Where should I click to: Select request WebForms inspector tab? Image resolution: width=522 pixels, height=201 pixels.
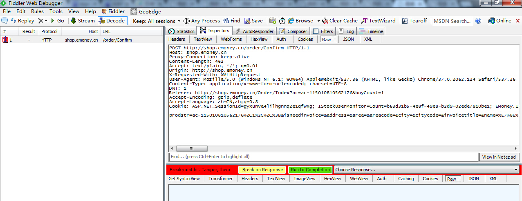[x=231, y=40]
